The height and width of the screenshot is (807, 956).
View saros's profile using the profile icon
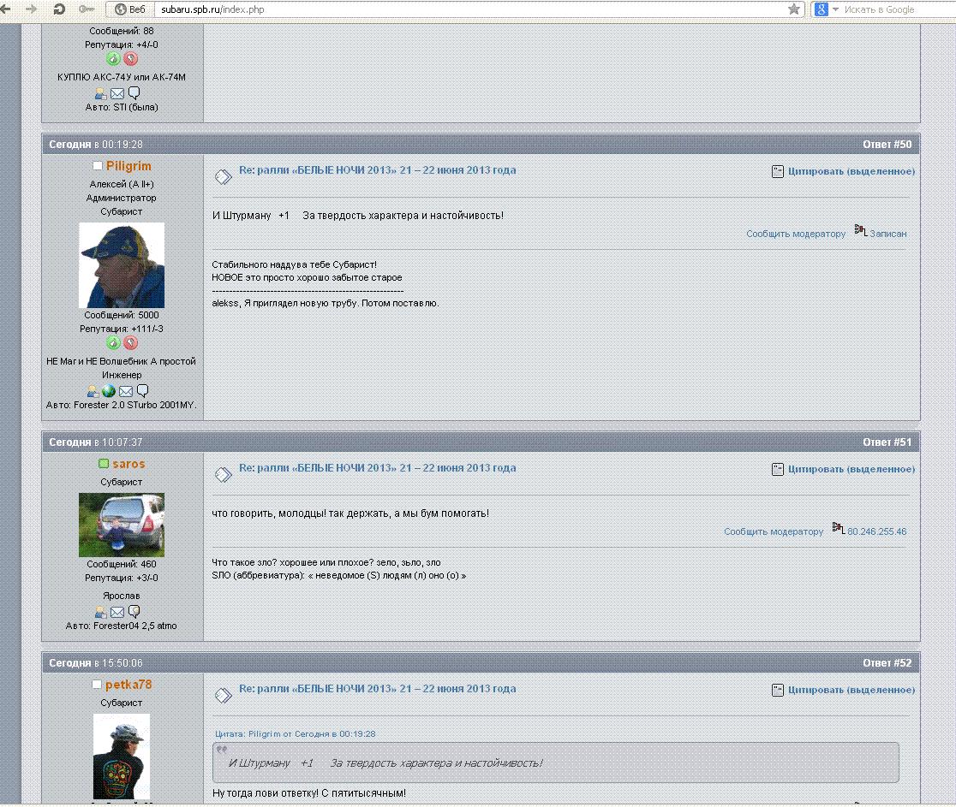tap(101, 612)
